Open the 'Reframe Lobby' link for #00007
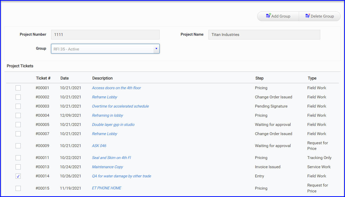Image resolution: width=345 pixels, height=197 pixels. tap(105, 134)
